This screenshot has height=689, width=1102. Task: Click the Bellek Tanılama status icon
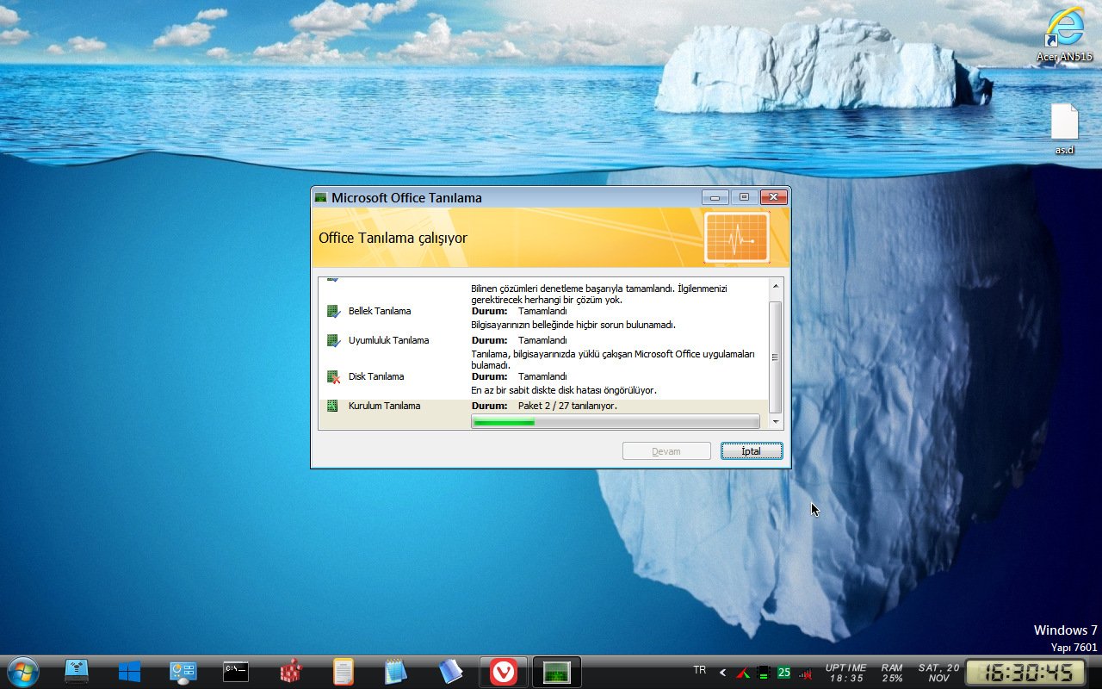pyautogui.click(x=334, y=311)
